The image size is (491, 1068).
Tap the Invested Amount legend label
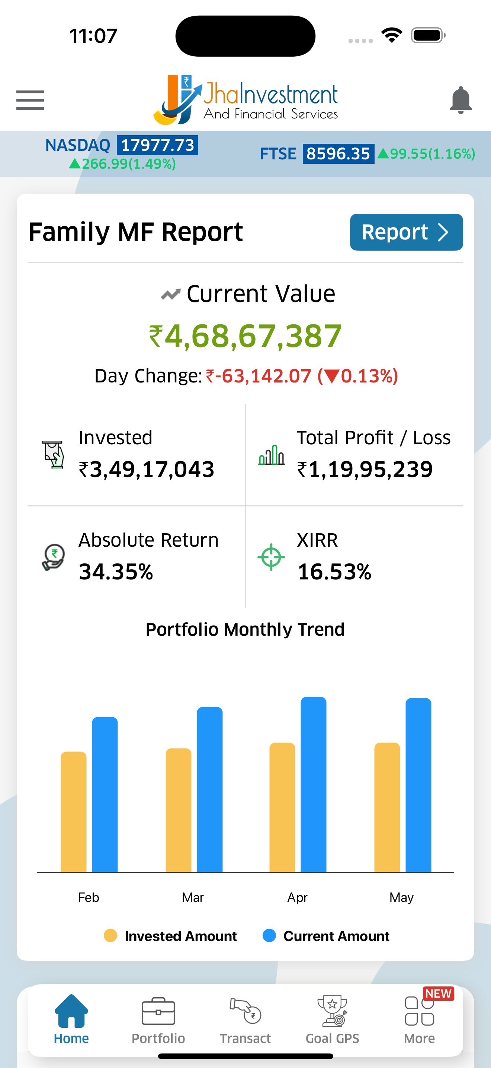click(181, 936)
